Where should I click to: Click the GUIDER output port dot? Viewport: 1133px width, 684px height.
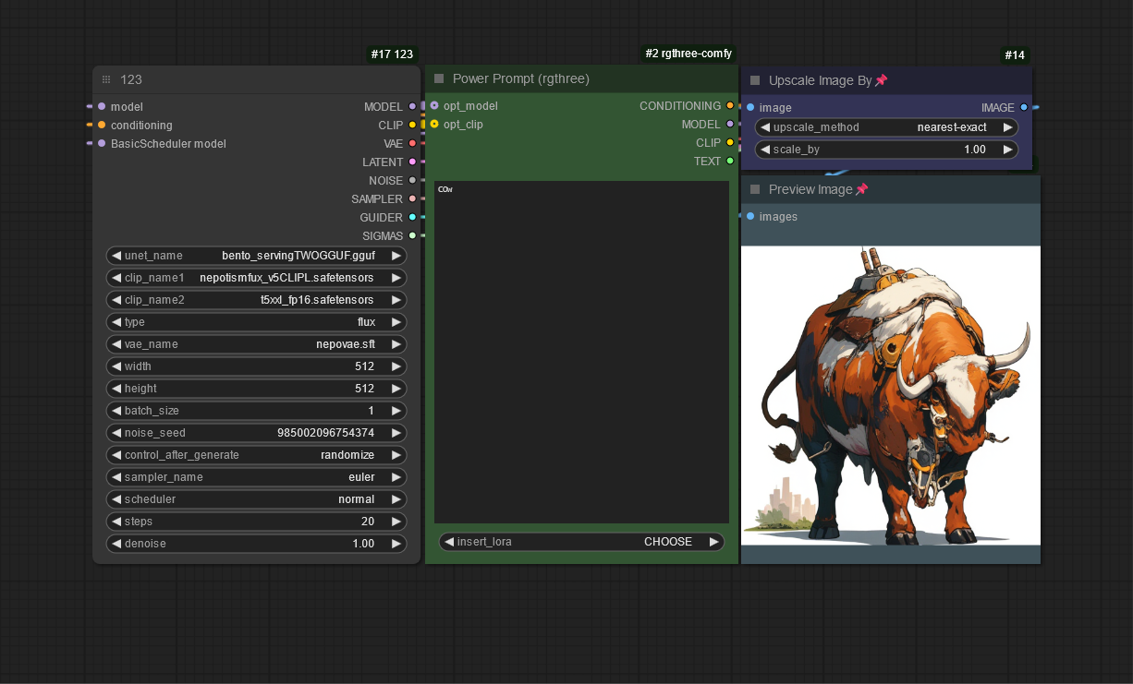pos(412,217)
